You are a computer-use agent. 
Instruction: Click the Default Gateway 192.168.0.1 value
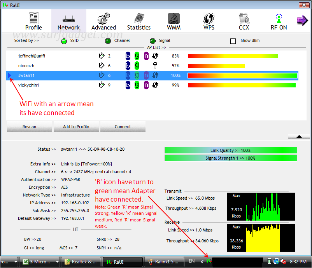click(73, 218)
